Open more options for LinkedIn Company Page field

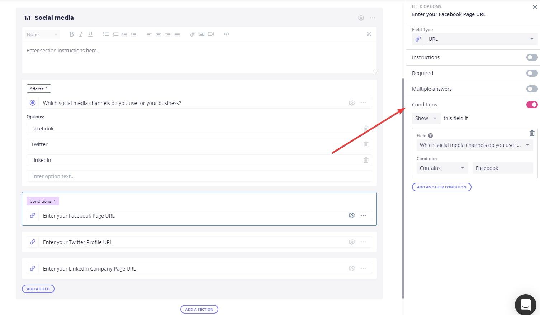click(363, 268)
